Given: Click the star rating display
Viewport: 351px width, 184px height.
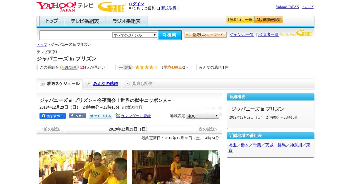Looking at the screenshot, I should point(147,67).
